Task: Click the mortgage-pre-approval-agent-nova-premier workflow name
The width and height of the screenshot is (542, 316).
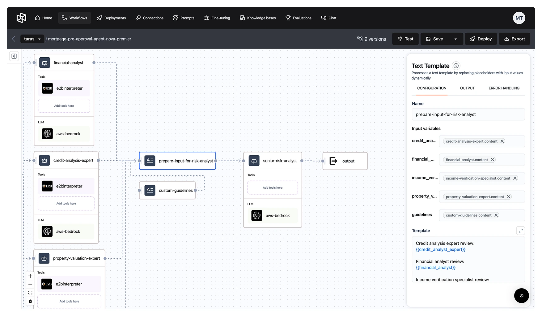Action: 90,39
